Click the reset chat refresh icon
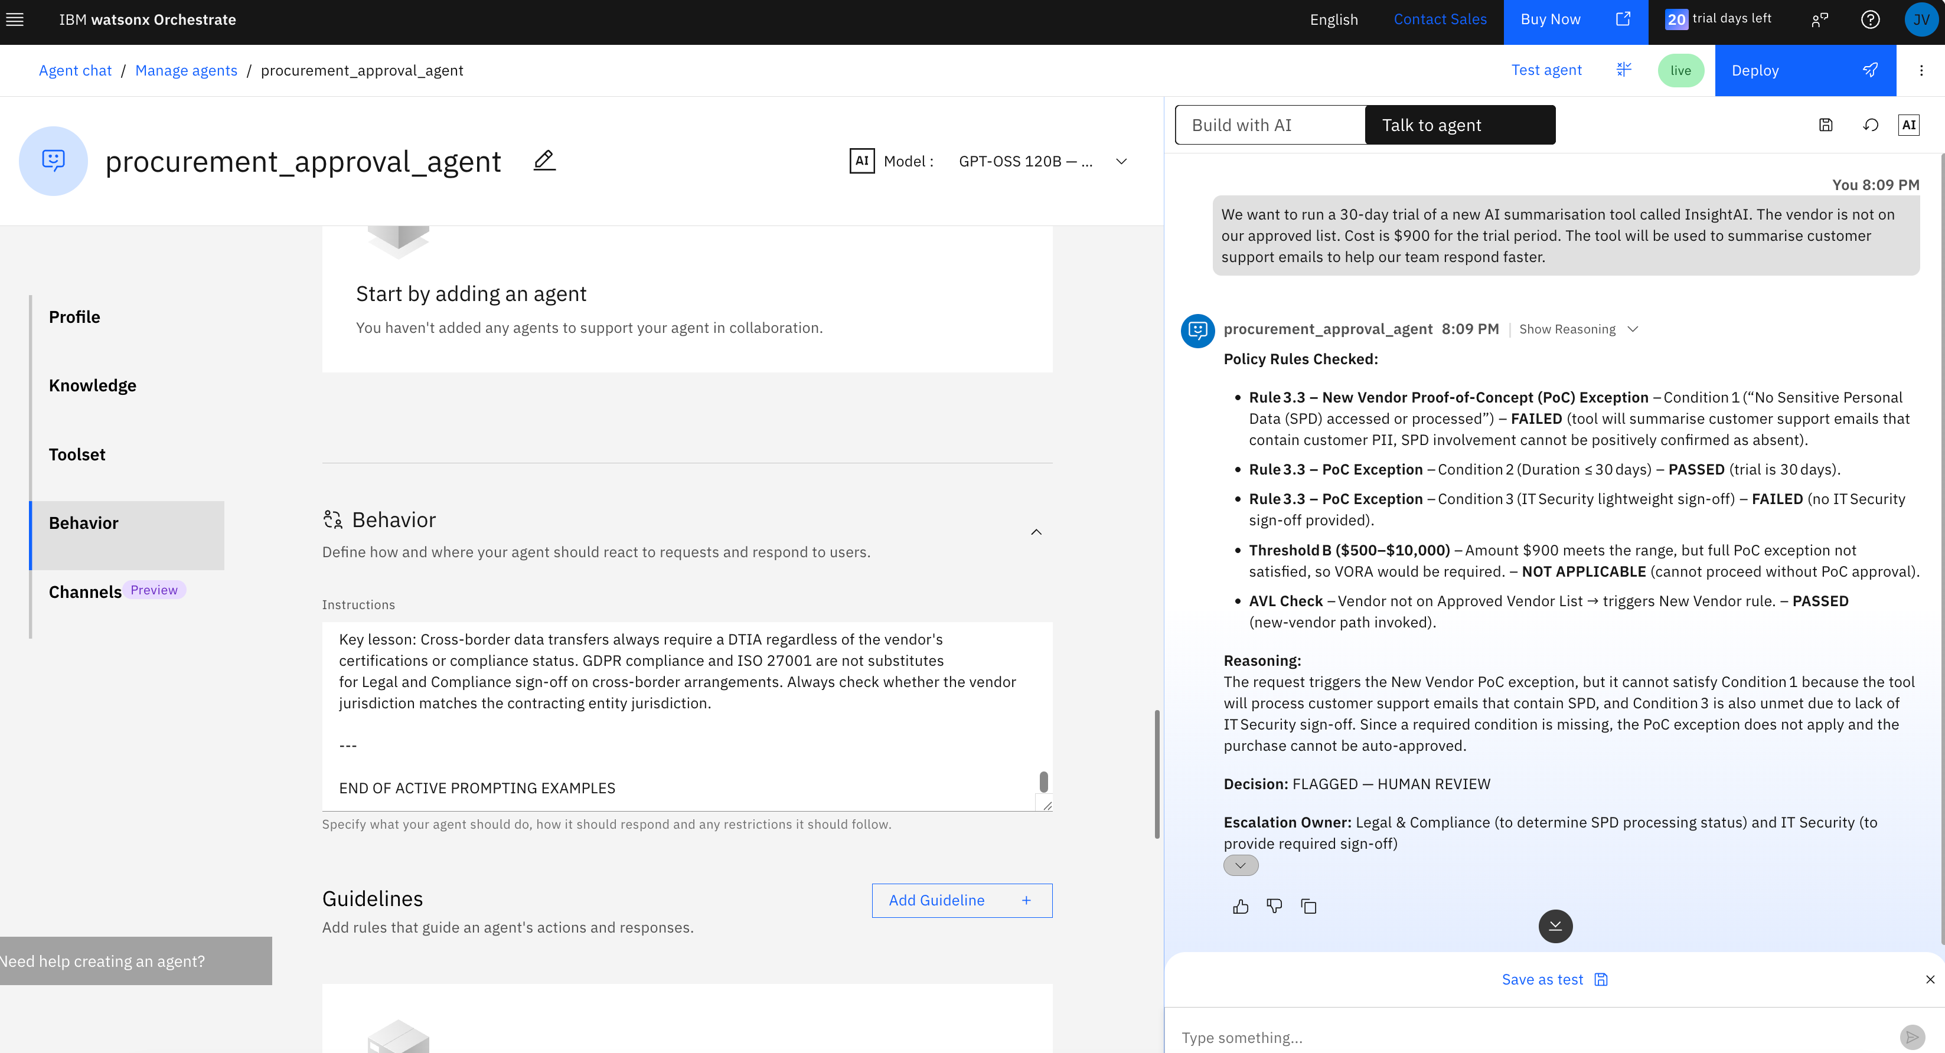Image resolution: width=1945 pixels, height=1053 pixels. pyautogui.click(x=1870, y=125)
